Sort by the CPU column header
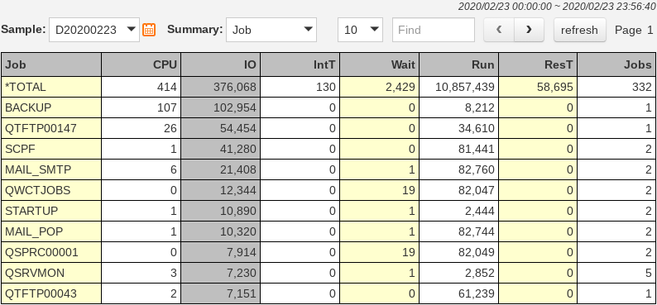Viewport: 657px width, 305px height. 141,64
